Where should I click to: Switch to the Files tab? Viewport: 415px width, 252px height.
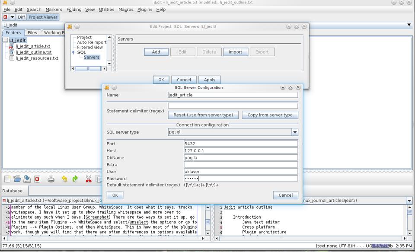[32, 32]
